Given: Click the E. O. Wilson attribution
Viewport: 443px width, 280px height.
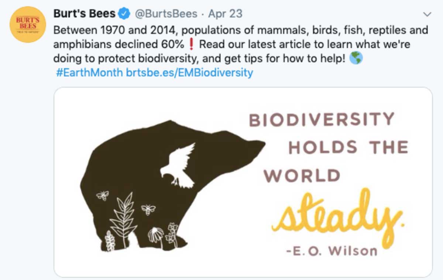Looking at the screenshot, I should coord(332,251).
